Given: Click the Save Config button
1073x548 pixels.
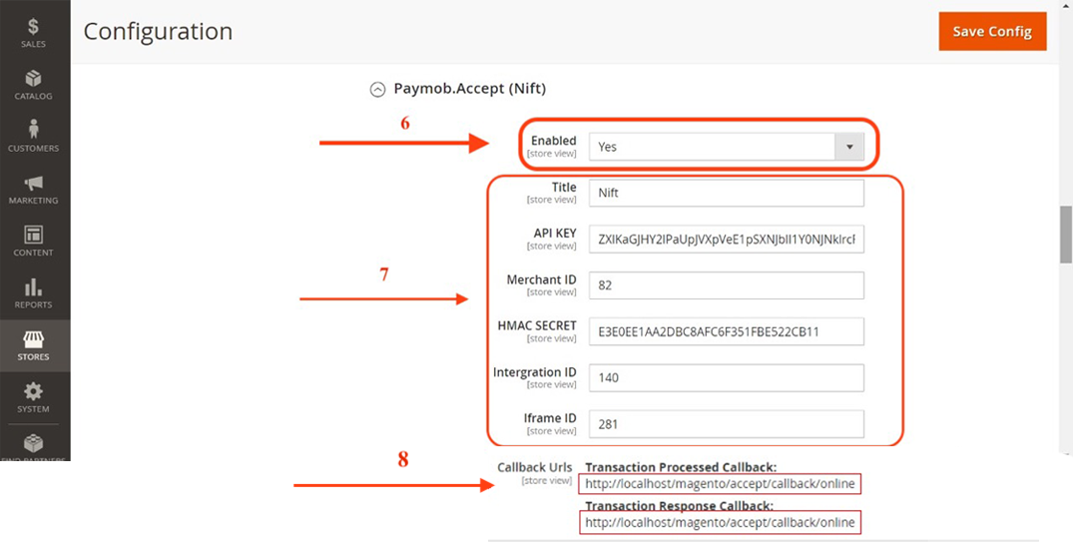Looking at the screenshot, I should tap(992, 32).
